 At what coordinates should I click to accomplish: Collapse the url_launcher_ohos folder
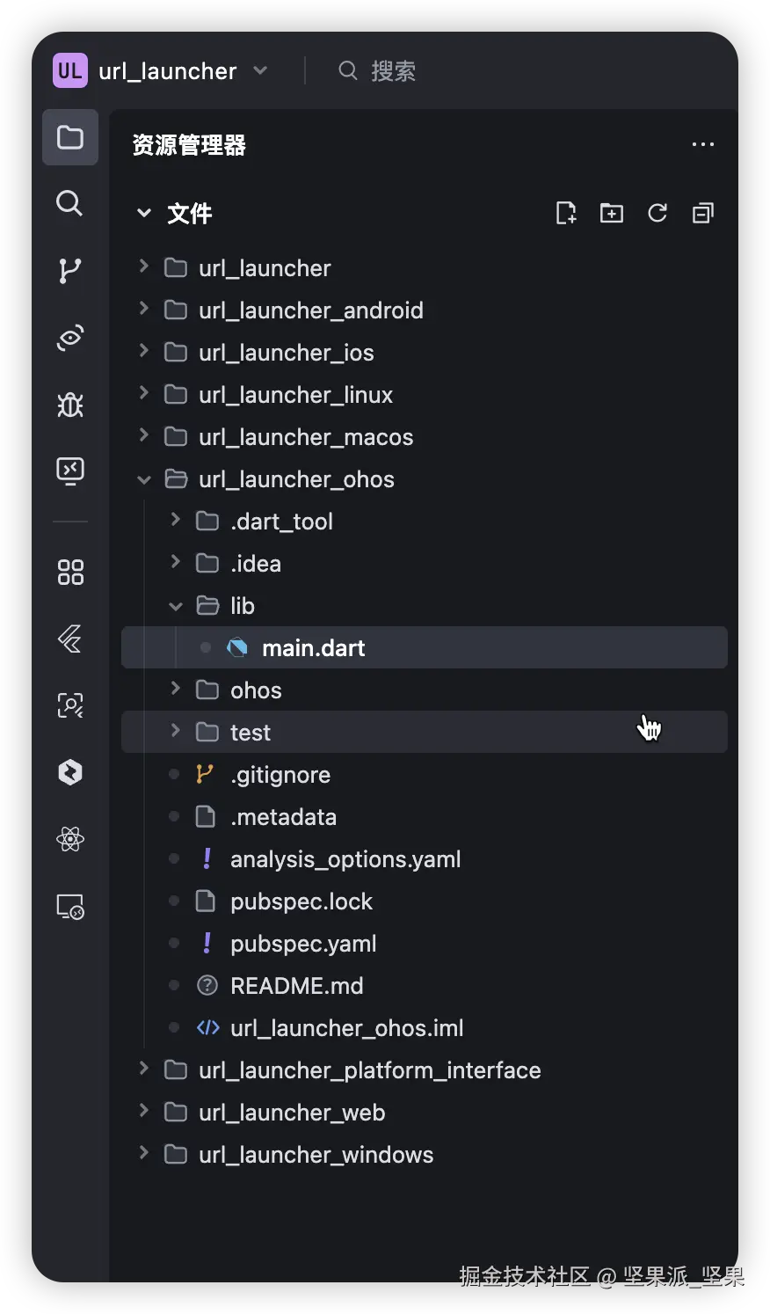(144, 479)
